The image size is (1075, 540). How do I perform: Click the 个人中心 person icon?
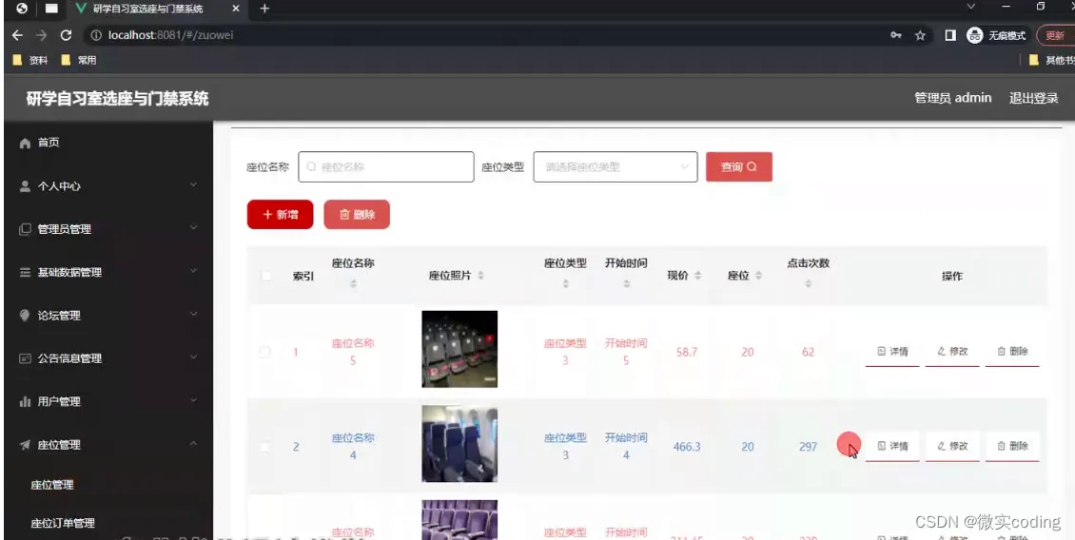click(x=26, y=186)
